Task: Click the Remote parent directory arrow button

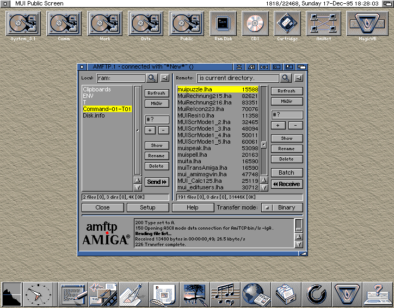Action: coord(298,78)
